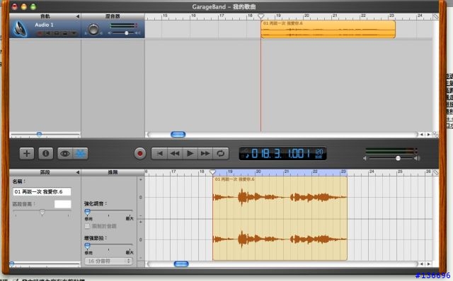
Task: Click the editor horizontal scrollbar thumb
Action: tap(181, 264)
